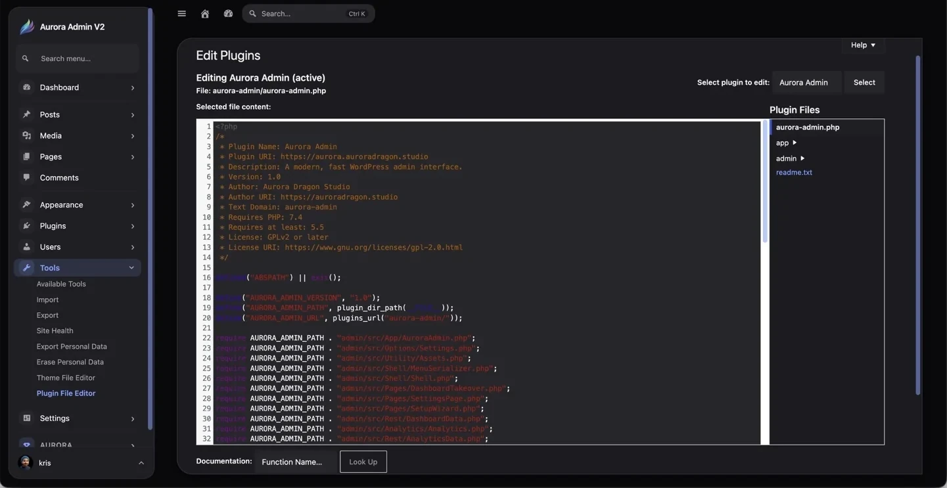Expand the Posts submenu chevron
This screenshot has height=488, width=947.
pos(132,114)
